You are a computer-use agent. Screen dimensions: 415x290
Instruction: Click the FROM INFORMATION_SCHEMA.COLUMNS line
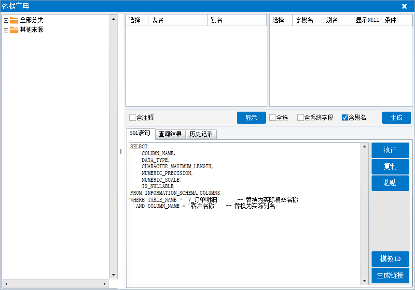tap(175, 193)
